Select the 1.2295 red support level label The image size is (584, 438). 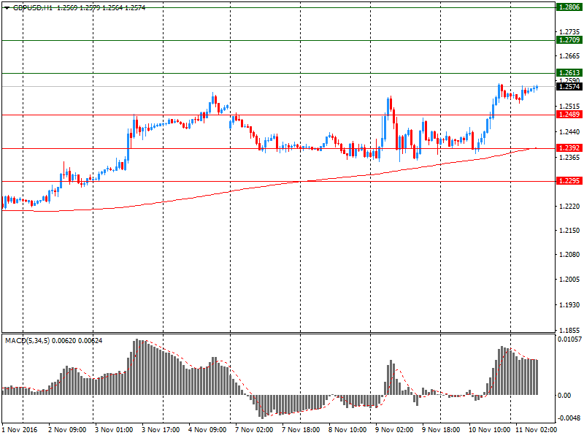click(x=569, y=180)
